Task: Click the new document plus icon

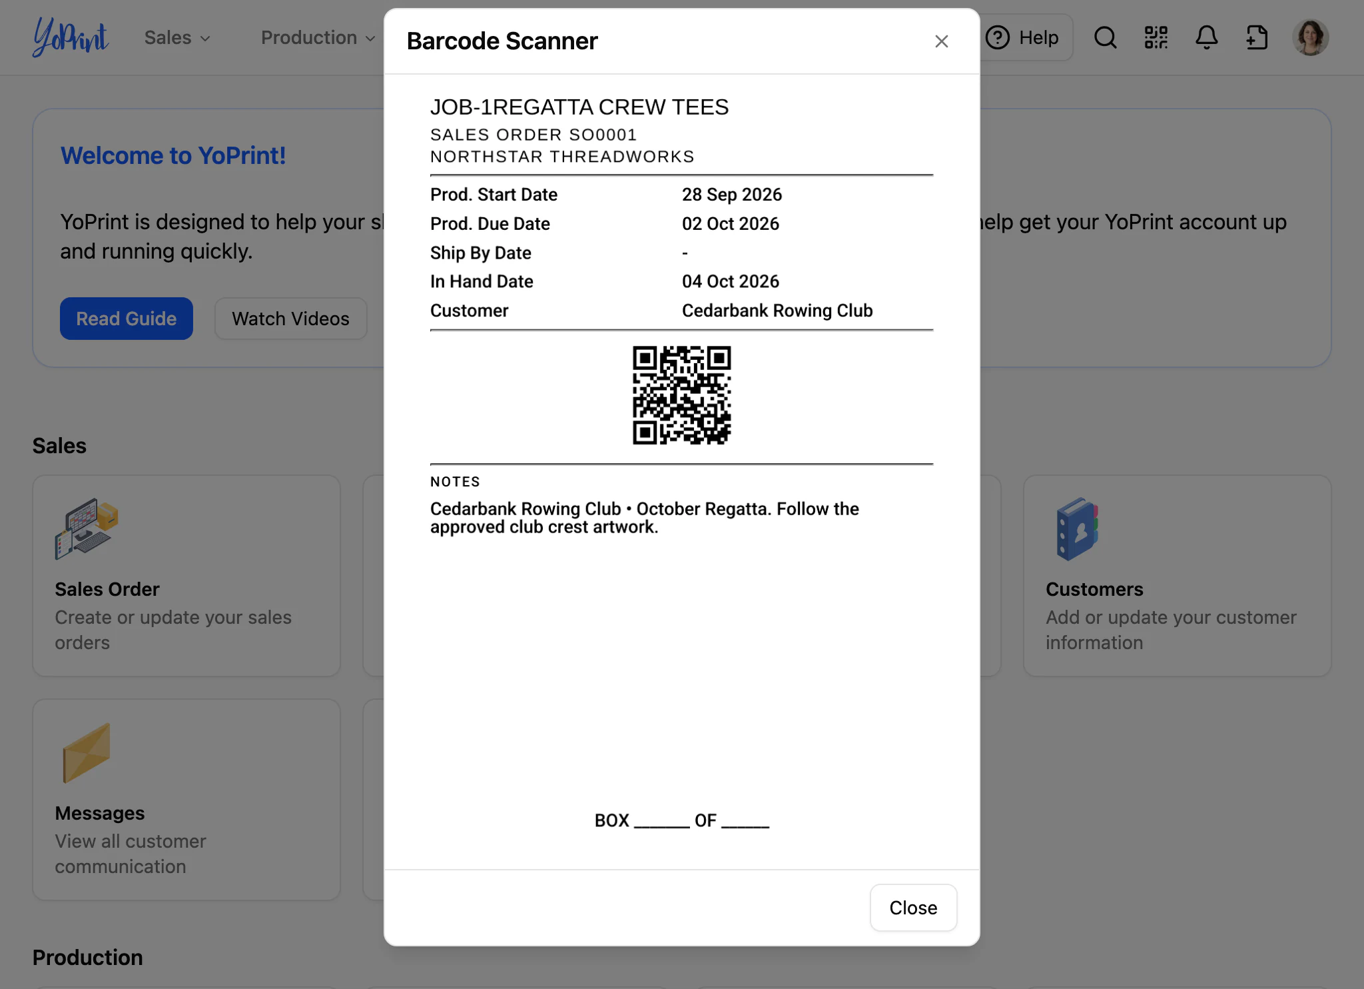Action: pos(1257,37)
